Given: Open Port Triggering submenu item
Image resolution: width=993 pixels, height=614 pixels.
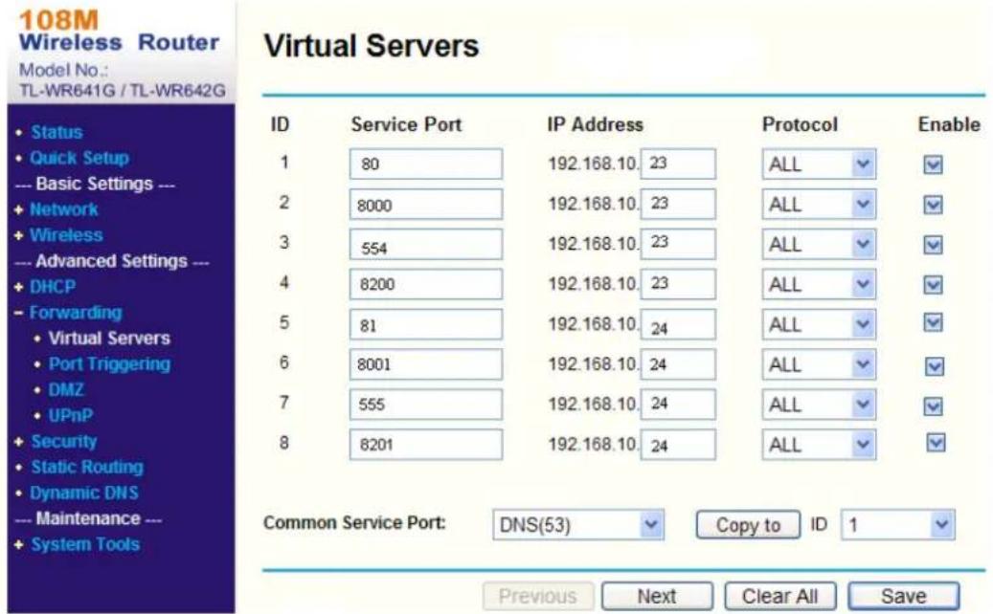Looking at the screenshot, I should tap(109, 363).
